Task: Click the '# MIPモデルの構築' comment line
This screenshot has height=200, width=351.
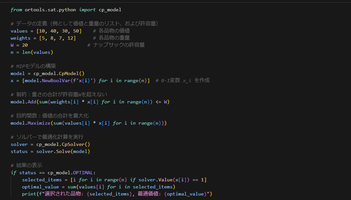Action: (x=33, y=66)
